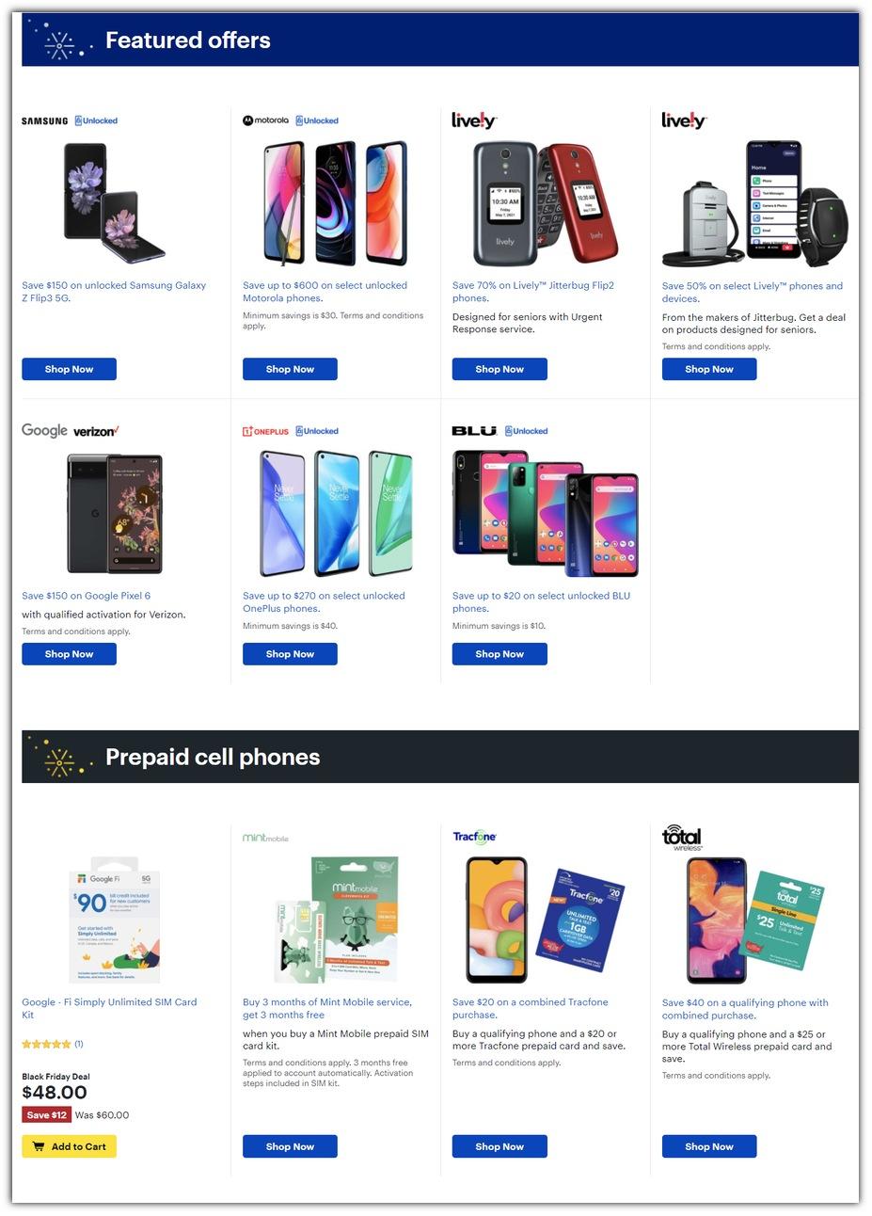The width and height of the screenshot is (872, 1216).
Task: Click the Total Wireless logo
Action: coord(682,837)
